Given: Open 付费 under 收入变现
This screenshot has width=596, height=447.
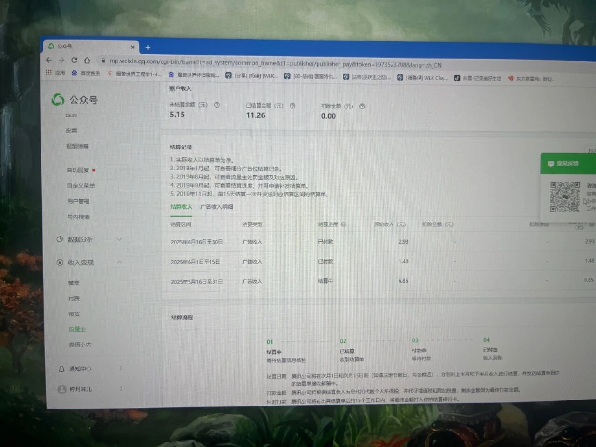Looking at the screenshot, I should 74,298.
